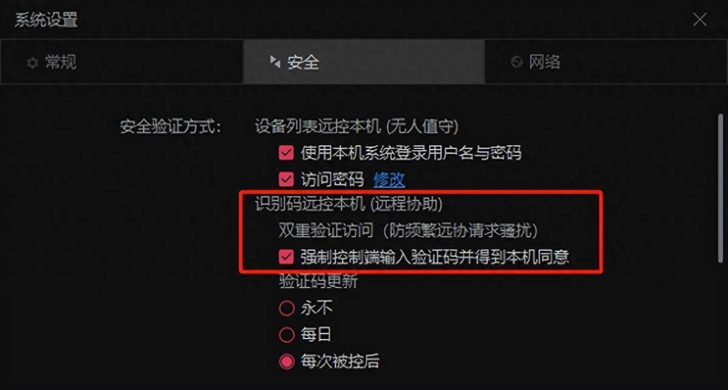This screenshot has width=728, height=390.
Task: Click the 永不 option text
Action: pos(317,309)
